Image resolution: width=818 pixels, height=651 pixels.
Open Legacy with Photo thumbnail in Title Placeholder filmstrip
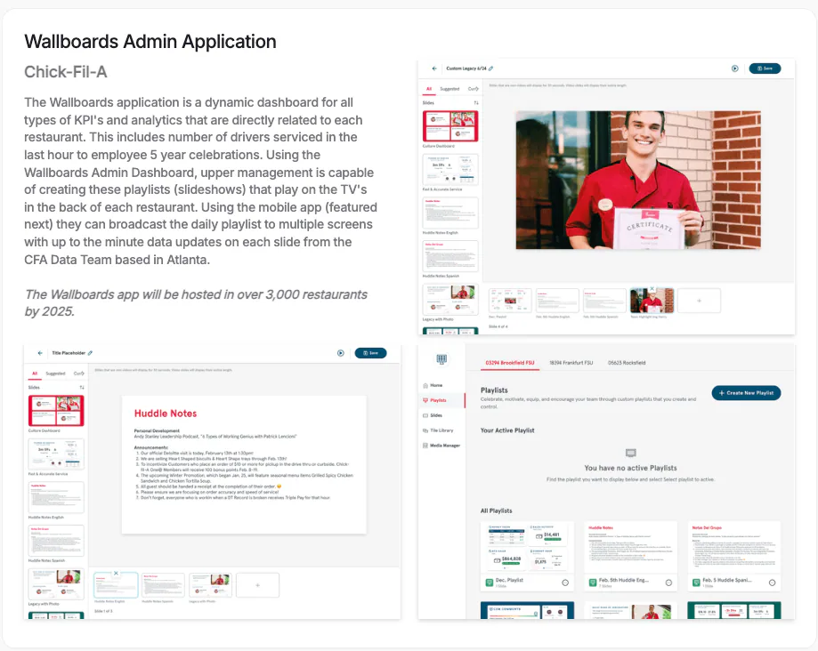(210, 585)
